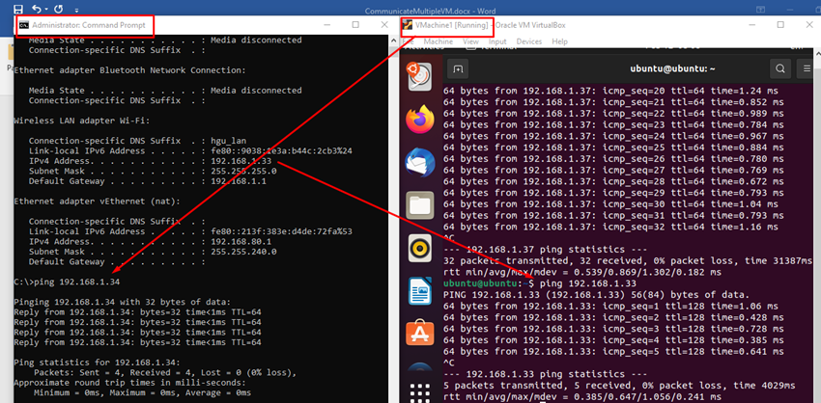Click the IPv4 Address 192.168.1.33 line
The width and height of the screenshot is (821, 403).
pos(151,161)
